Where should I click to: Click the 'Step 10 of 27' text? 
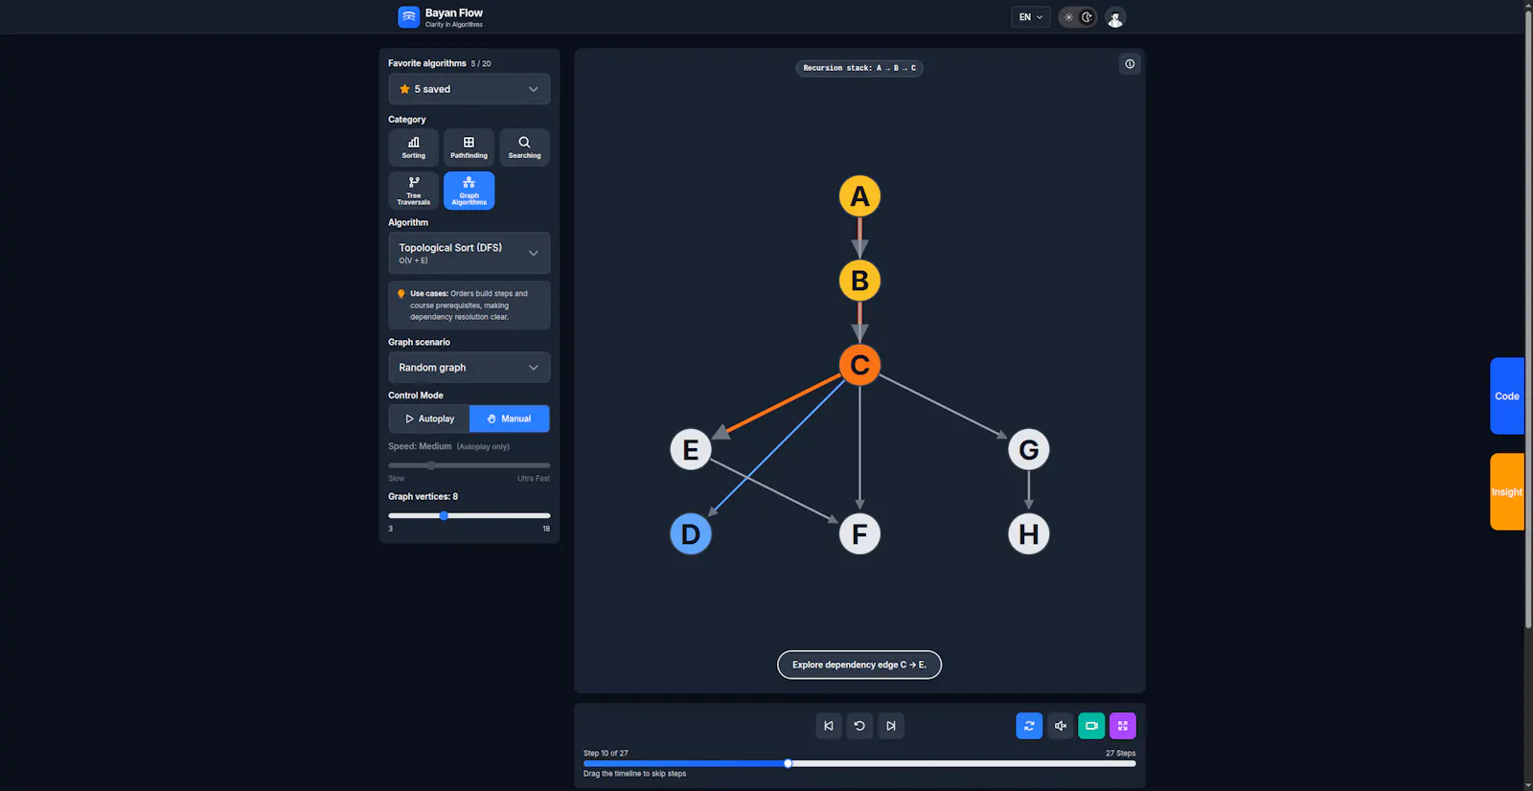[606, 754]
